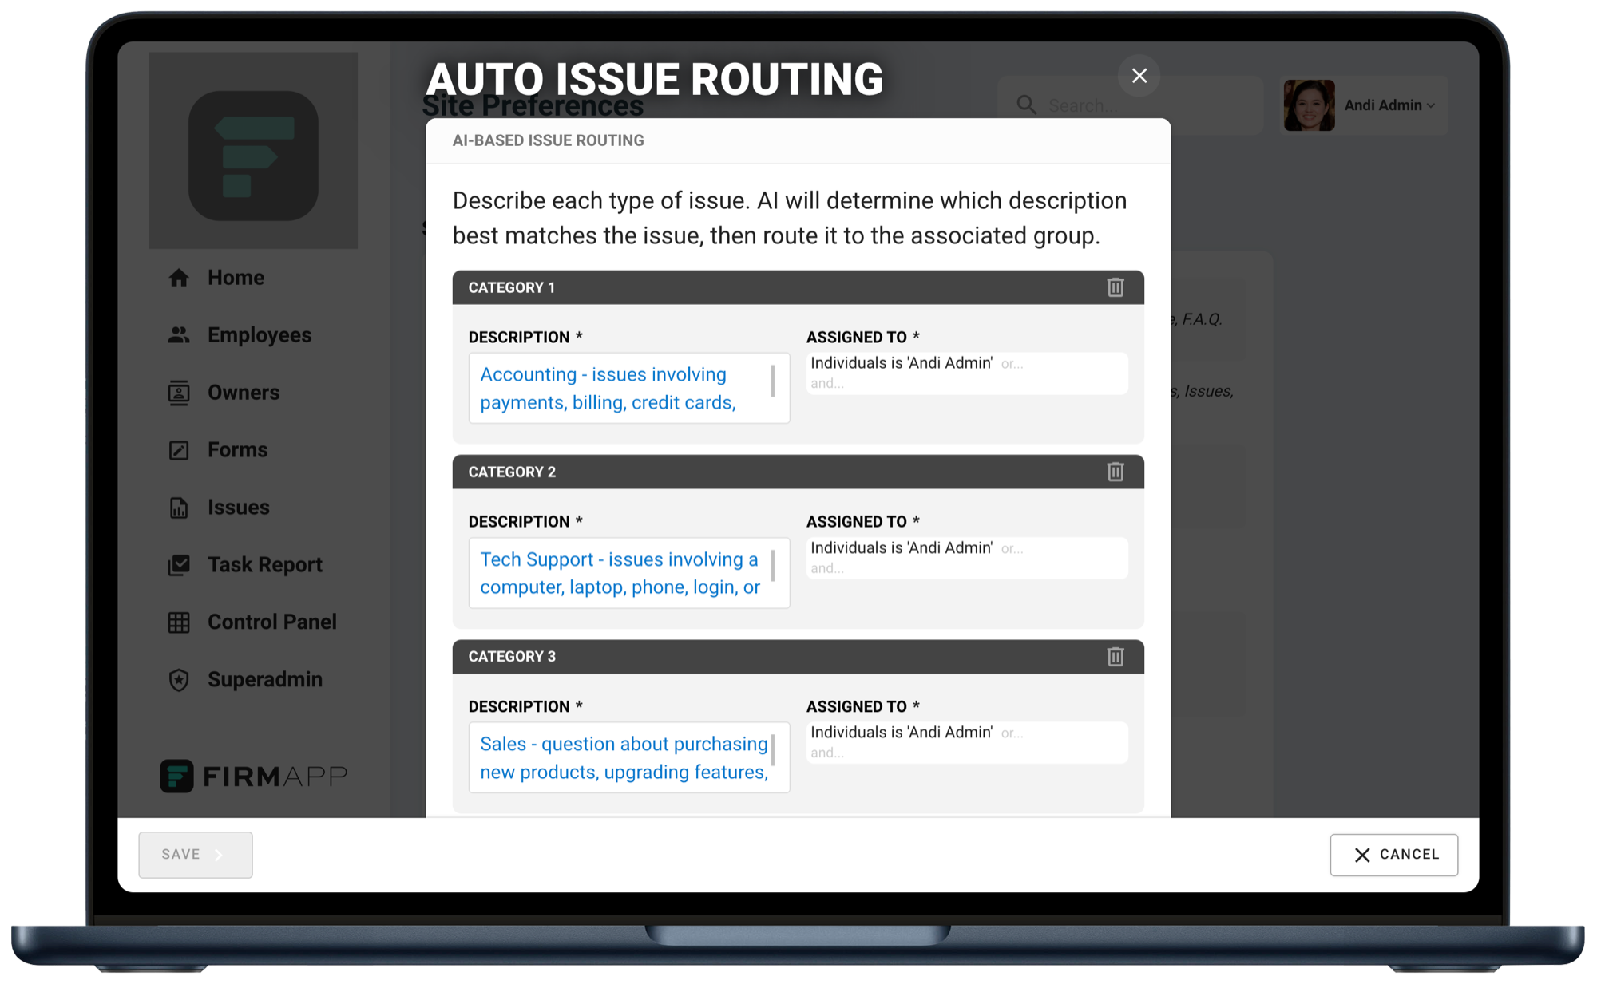Delete Category 2 with trash icon
Image resolution: width=1597 pixels, height=984 pixels.
(1115, 472)
